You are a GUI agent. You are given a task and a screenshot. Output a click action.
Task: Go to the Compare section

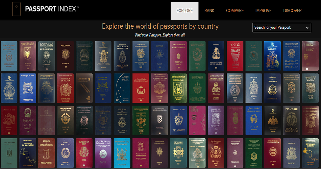click(x=235, y=11)
